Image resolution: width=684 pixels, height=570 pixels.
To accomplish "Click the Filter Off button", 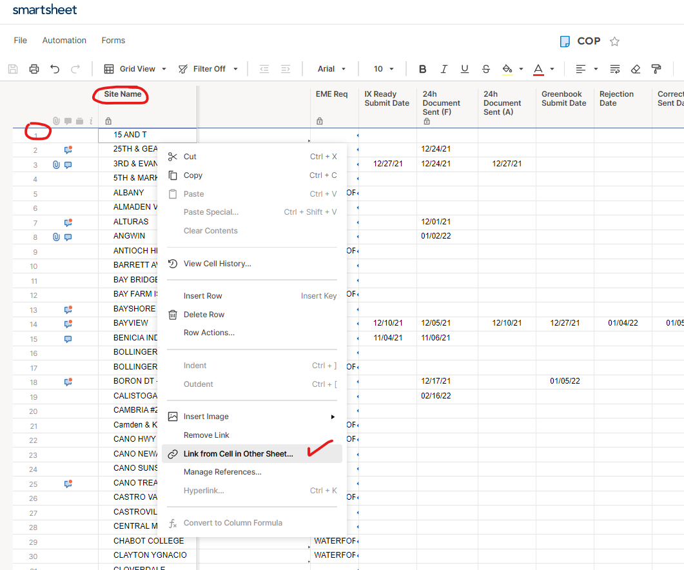I will [208, 68].
